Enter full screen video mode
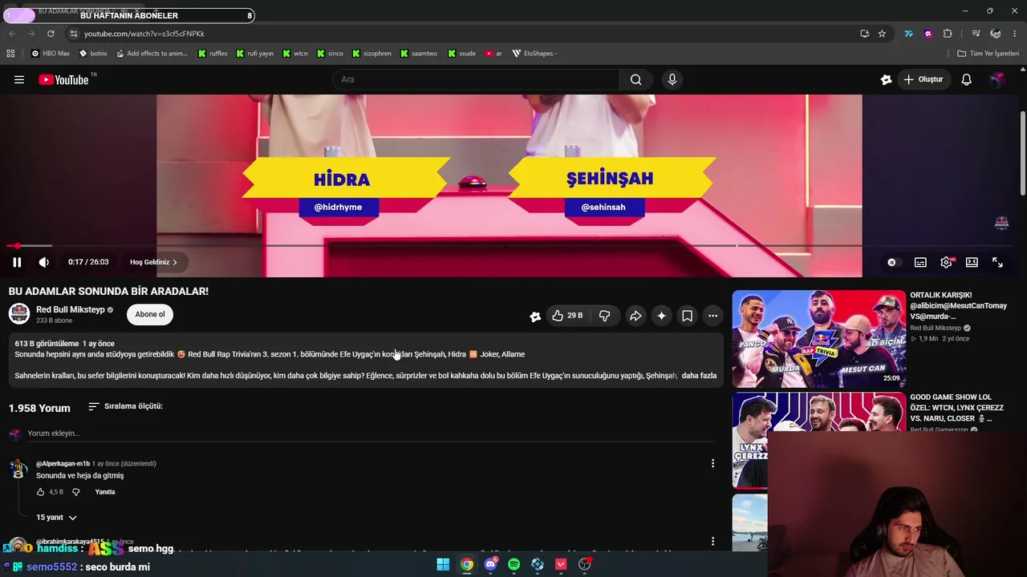The image size is (1027, 577). coord(997,262)
